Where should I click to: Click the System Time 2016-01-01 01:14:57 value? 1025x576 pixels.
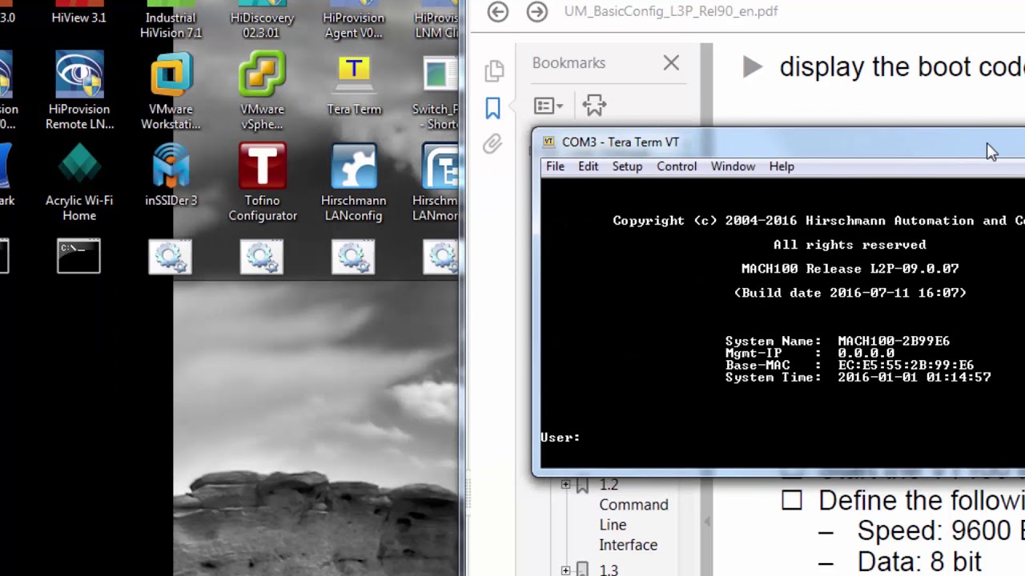(914, 377)
